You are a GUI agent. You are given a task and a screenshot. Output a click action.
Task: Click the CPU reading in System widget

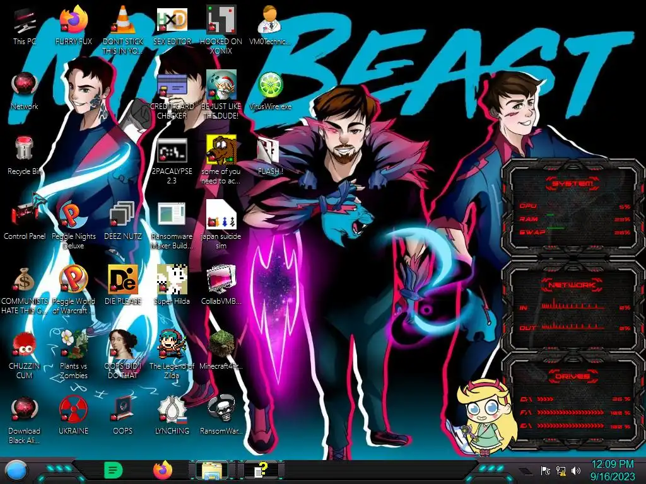pos(575,206)
